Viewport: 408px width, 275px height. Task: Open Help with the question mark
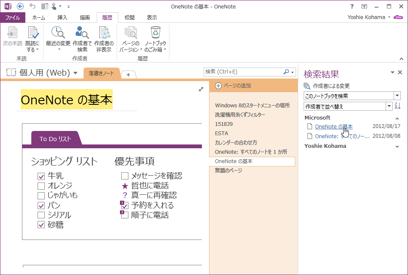pyautogui.click(x=352, y=6)
